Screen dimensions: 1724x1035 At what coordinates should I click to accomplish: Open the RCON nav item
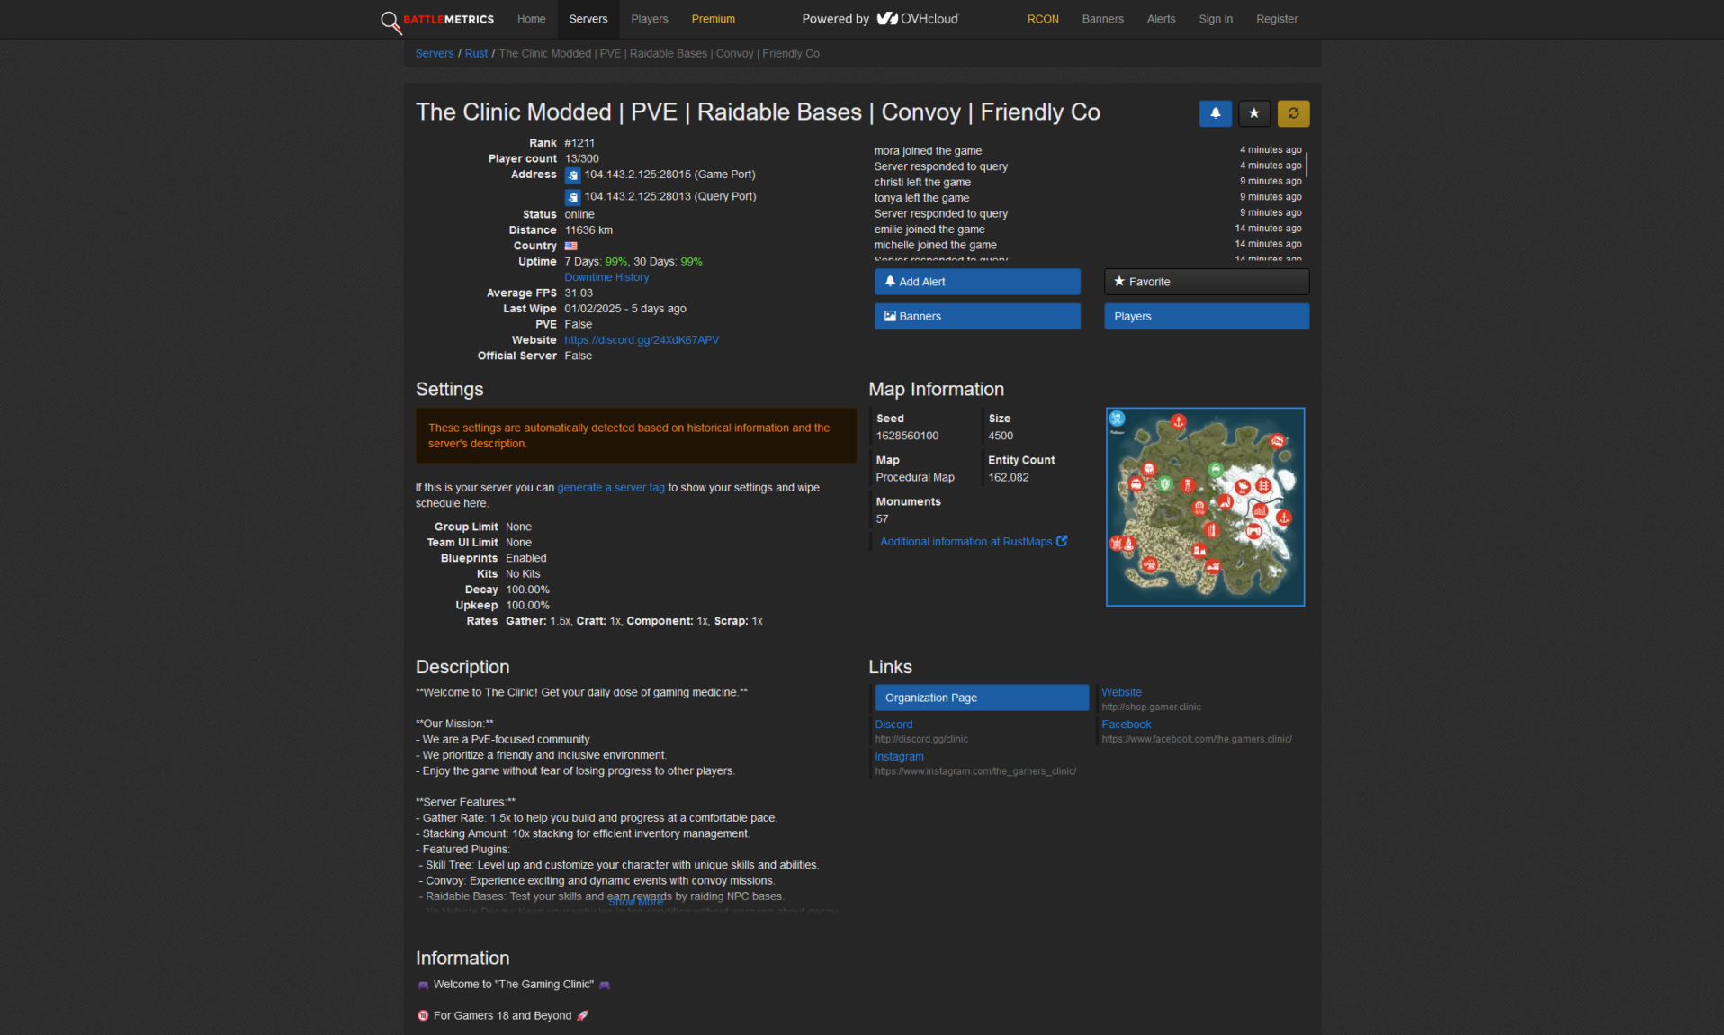click(1043, 19)
